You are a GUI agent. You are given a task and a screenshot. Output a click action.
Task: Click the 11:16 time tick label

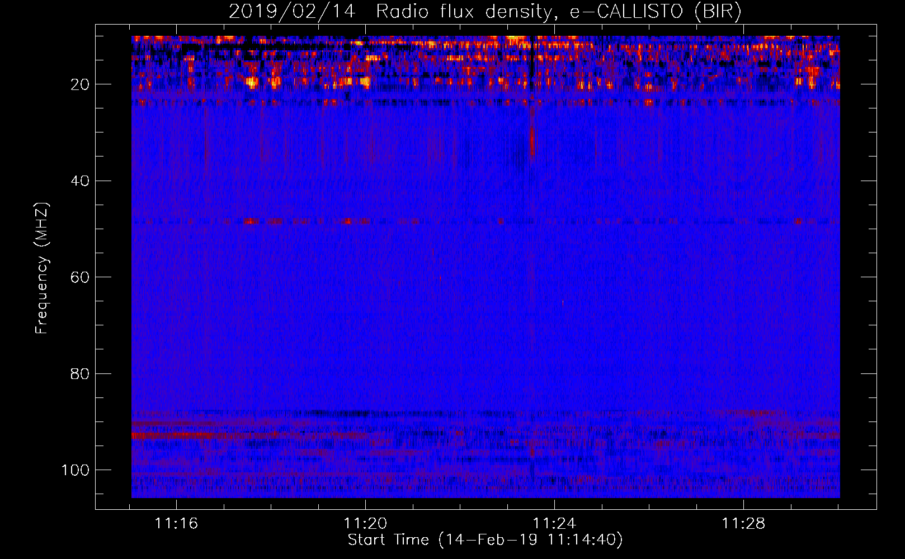tap(177, 524)
